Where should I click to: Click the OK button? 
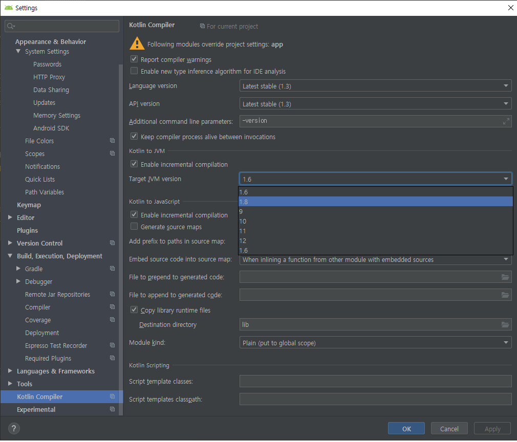(406, 429)
